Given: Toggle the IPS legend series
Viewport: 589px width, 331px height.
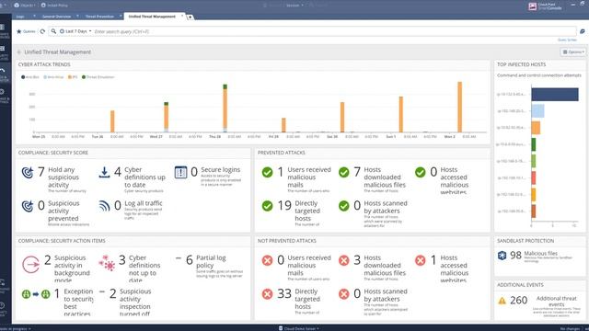Looking at the screenshot, I should [73, 77].
